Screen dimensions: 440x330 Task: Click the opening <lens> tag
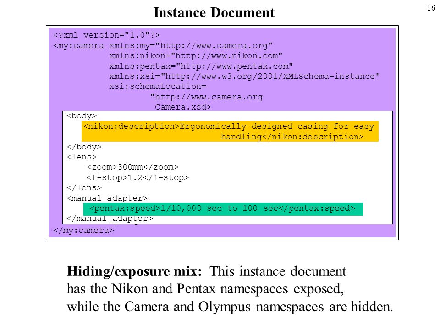82,157
